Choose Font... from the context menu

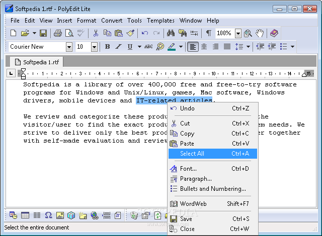click(x=213, y=169)
